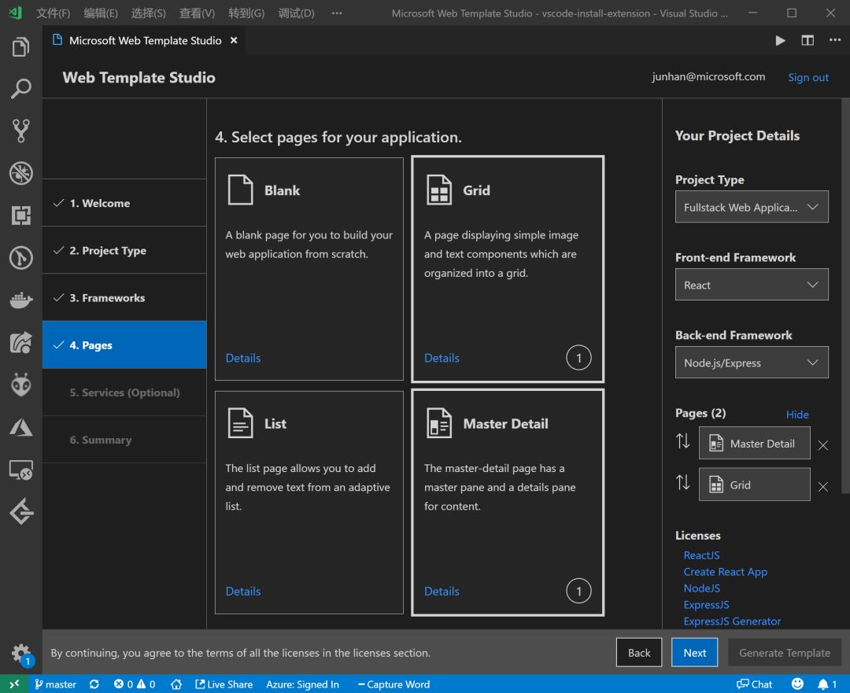Click the Run play icon in editor toolbar

[x=780, y=41]
